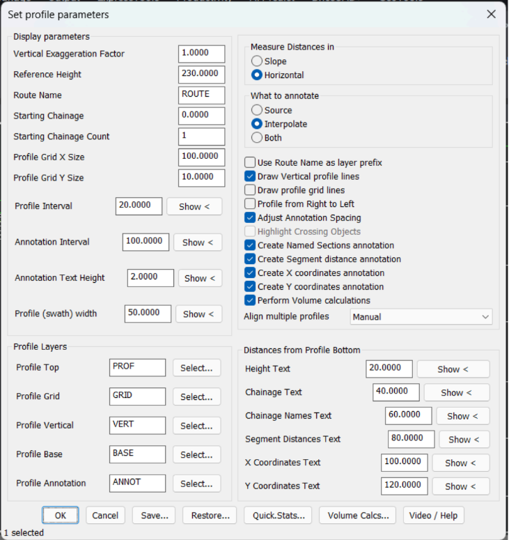Uncheck Perform Volume calculations
This screenshot has height=540, width=509.
click(x=250, y=300)
